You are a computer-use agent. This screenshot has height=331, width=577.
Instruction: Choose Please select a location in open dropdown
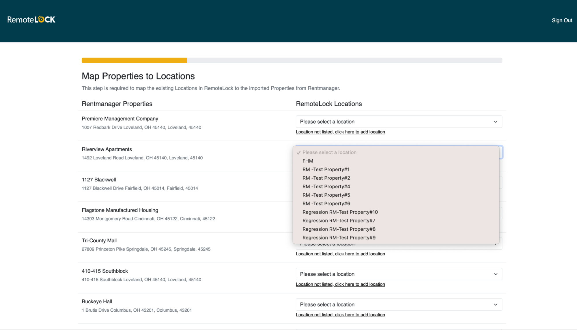330,152
